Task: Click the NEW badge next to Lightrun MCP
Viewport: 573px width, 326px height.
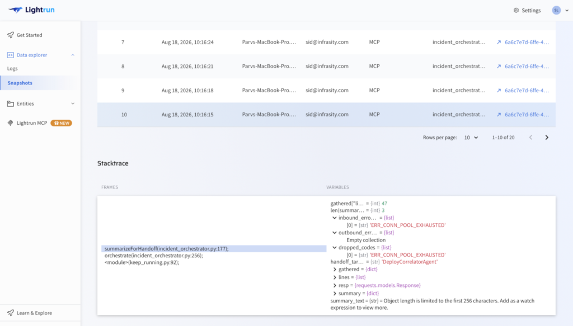Action: coord(62,123)
